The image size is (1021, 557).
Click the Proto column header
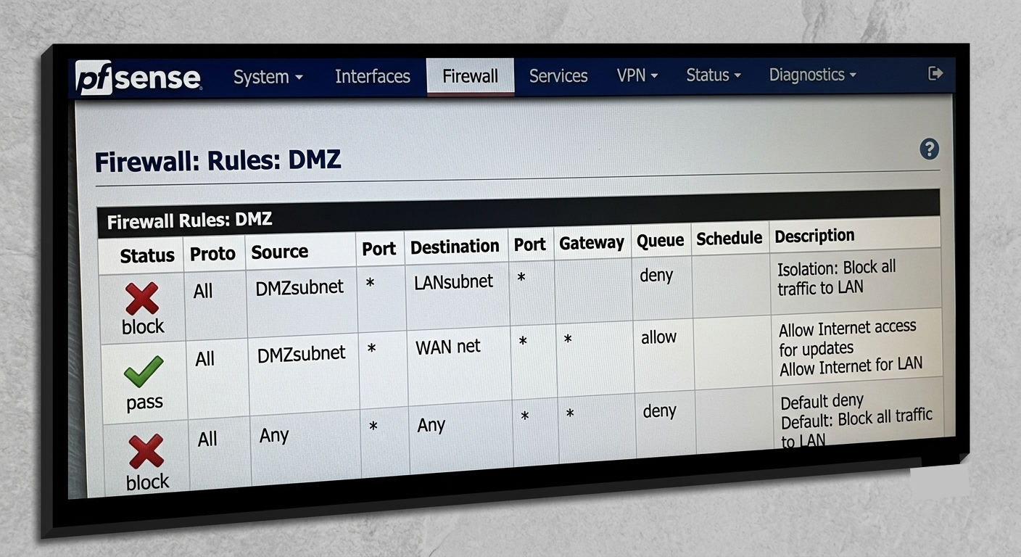[x=212, y=254]
